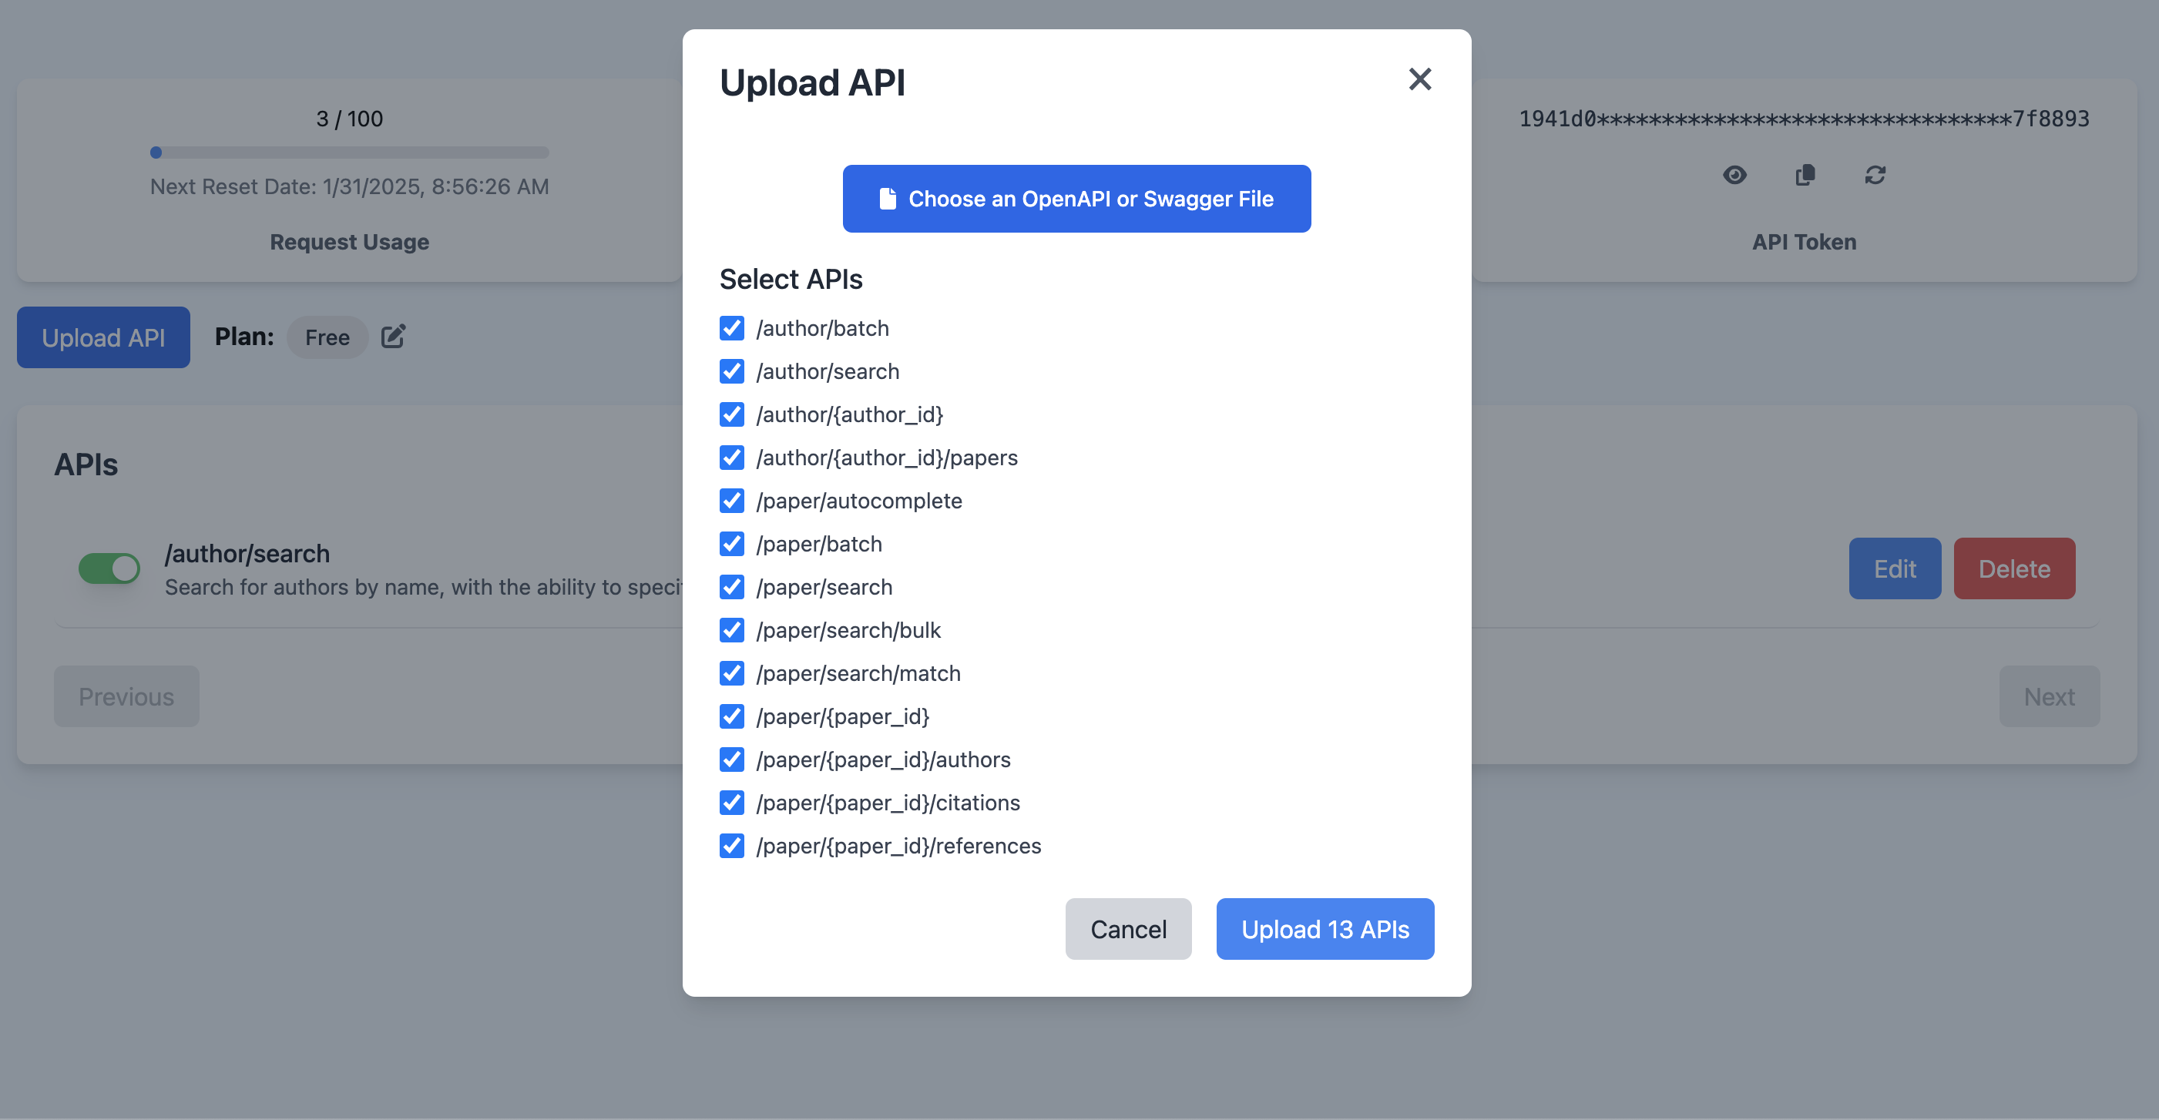This screenshot has width=2159, height=1120.
Task: Uncheck /paper/{paper_id}/citations checkbox
Action: [732, 803]
